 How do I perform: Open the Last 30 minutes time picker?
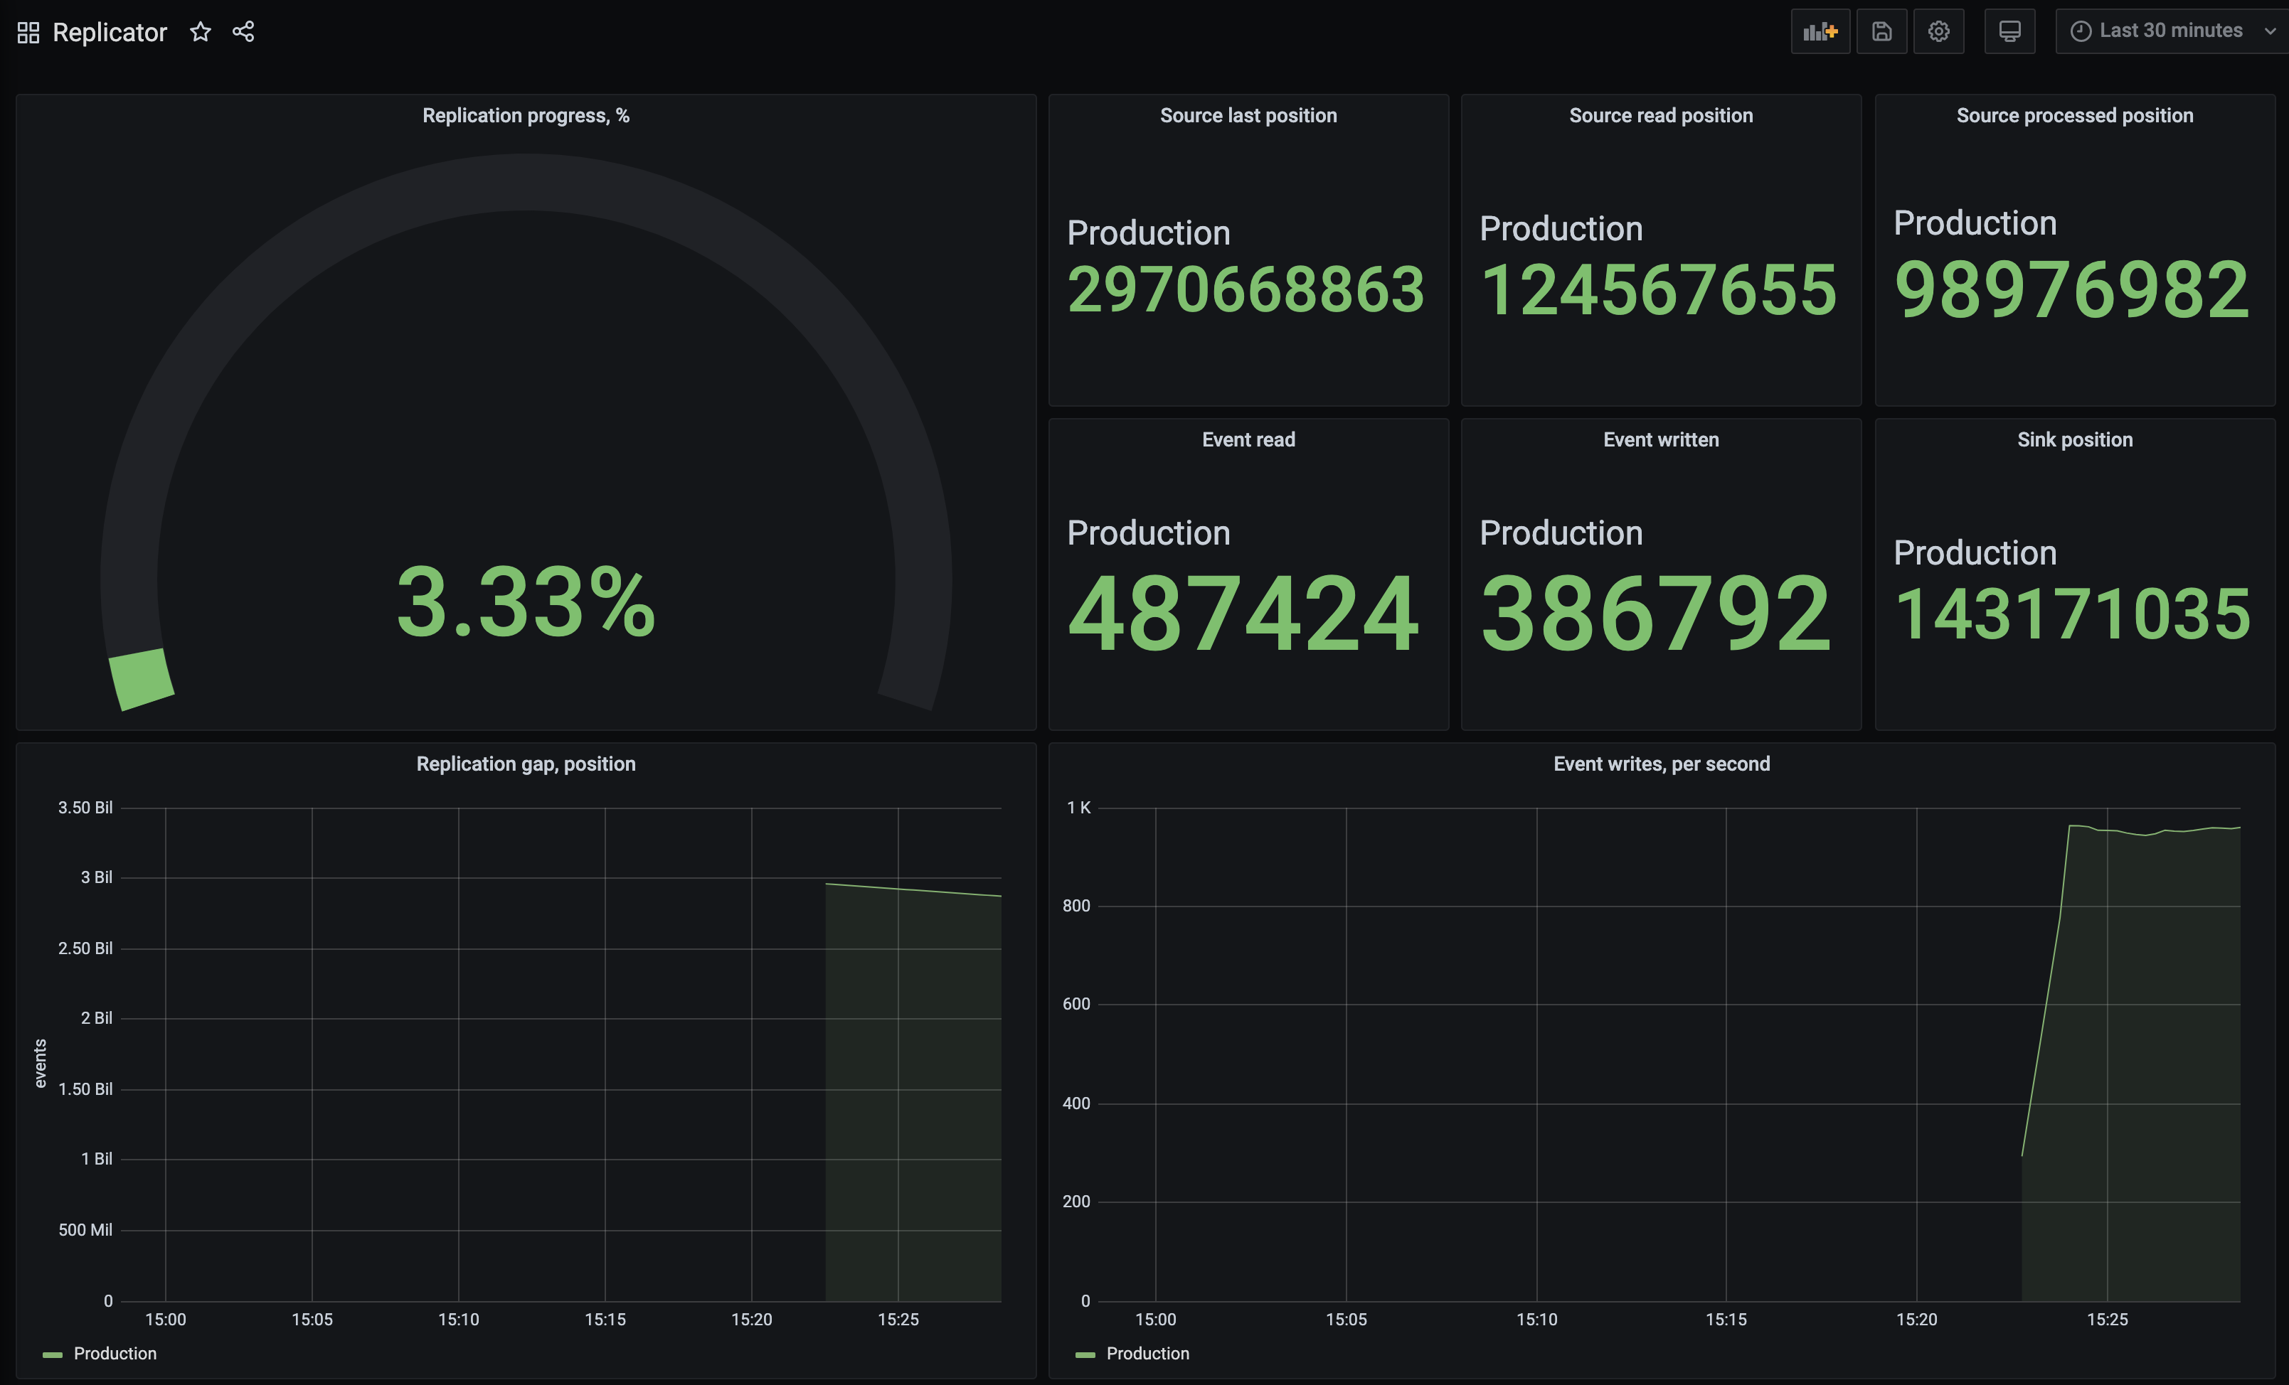(2172, 31)
